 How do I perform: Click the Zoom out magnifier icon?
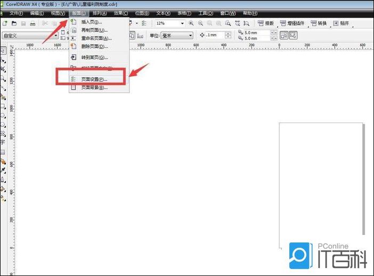click(200, 23)
